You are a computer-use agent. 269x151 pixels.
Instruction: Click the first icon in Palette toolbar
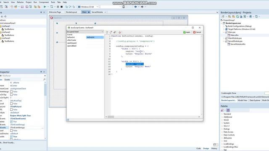(x=222, y=110)
